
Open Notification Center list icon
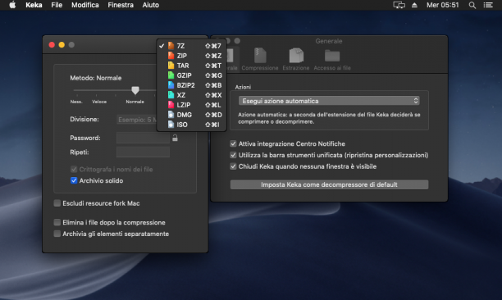488,5
